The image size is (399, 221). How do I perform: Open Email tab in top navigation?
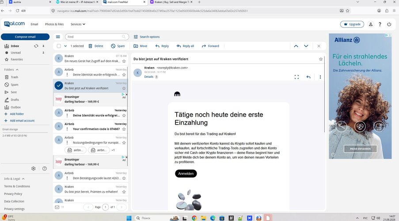[34, 24]
